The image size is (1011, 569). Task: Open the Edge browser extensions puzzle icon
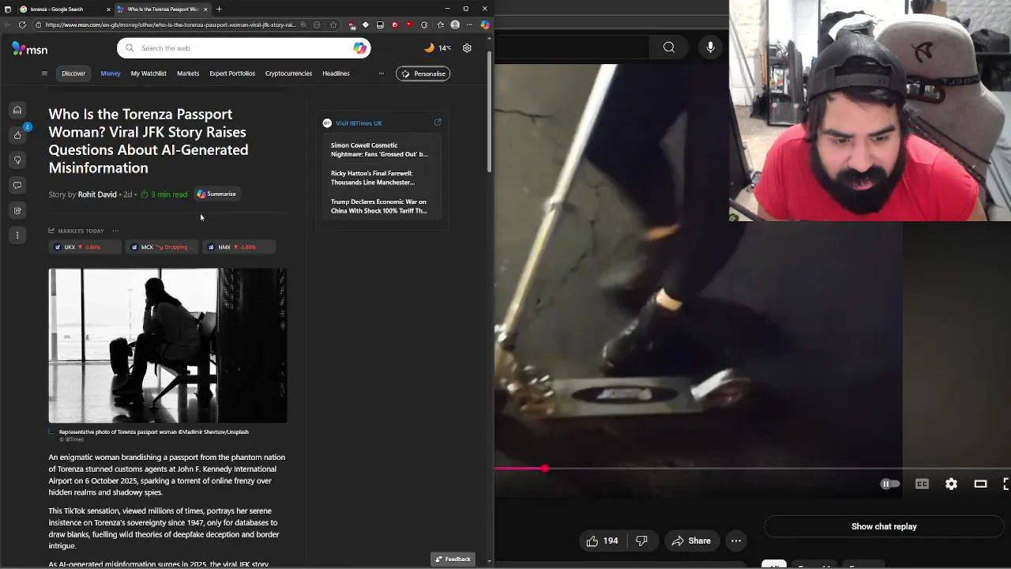point(424,24)
